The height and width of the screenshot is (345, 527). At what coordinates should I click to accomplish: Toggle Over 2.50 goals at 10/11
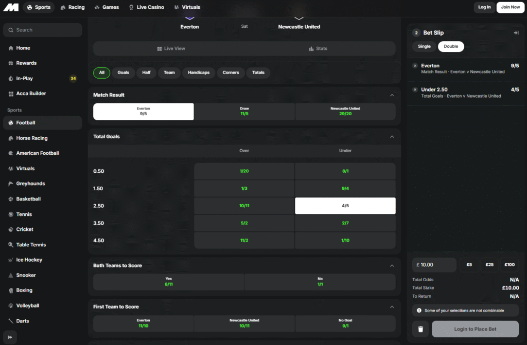pos(244,206)
